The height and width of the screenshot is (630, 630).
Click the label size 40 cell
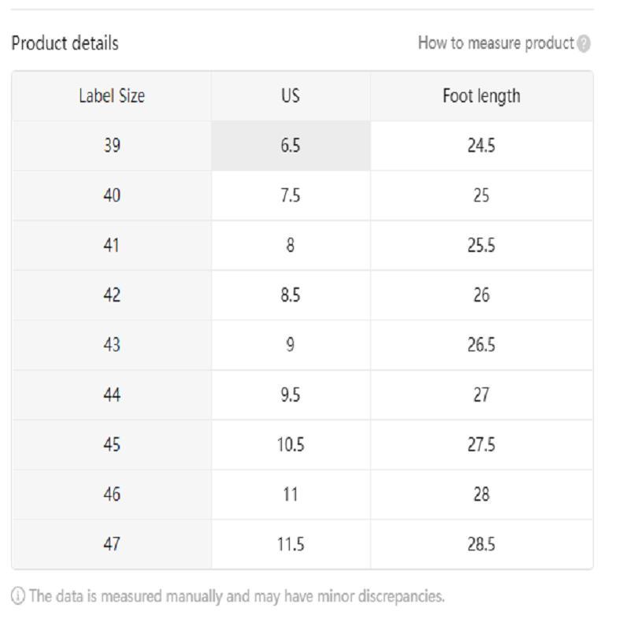(112, 195)
